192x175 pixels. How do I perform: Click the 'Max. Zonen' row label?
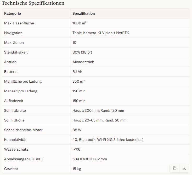tap(14, 43)
